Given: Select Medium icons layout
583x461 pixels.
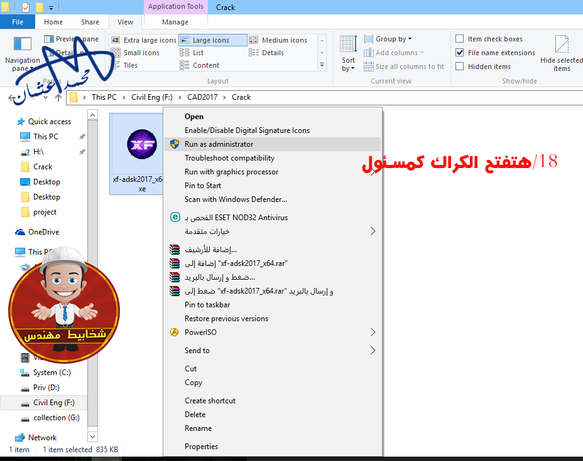Looking at the screenshot, I should click(278, 40).
